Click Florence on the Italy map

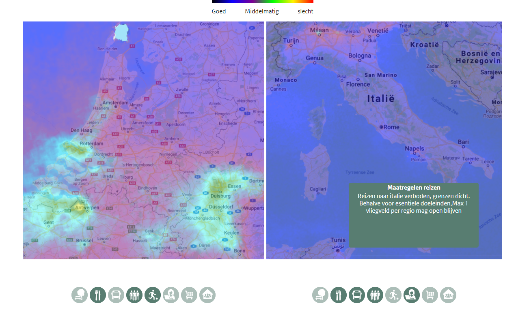[x=358, y=84]
